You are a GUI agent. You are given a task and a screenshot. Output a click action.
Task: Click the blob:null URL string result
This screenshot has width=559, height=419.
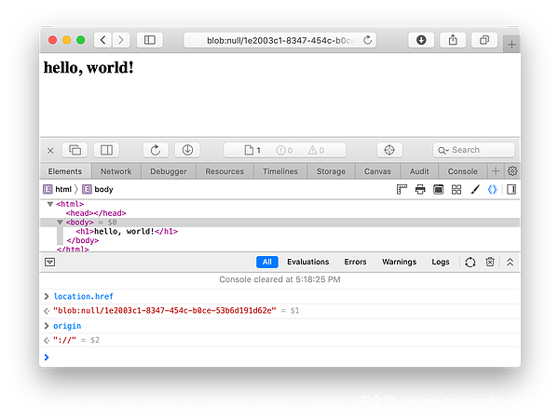(165, 311)
